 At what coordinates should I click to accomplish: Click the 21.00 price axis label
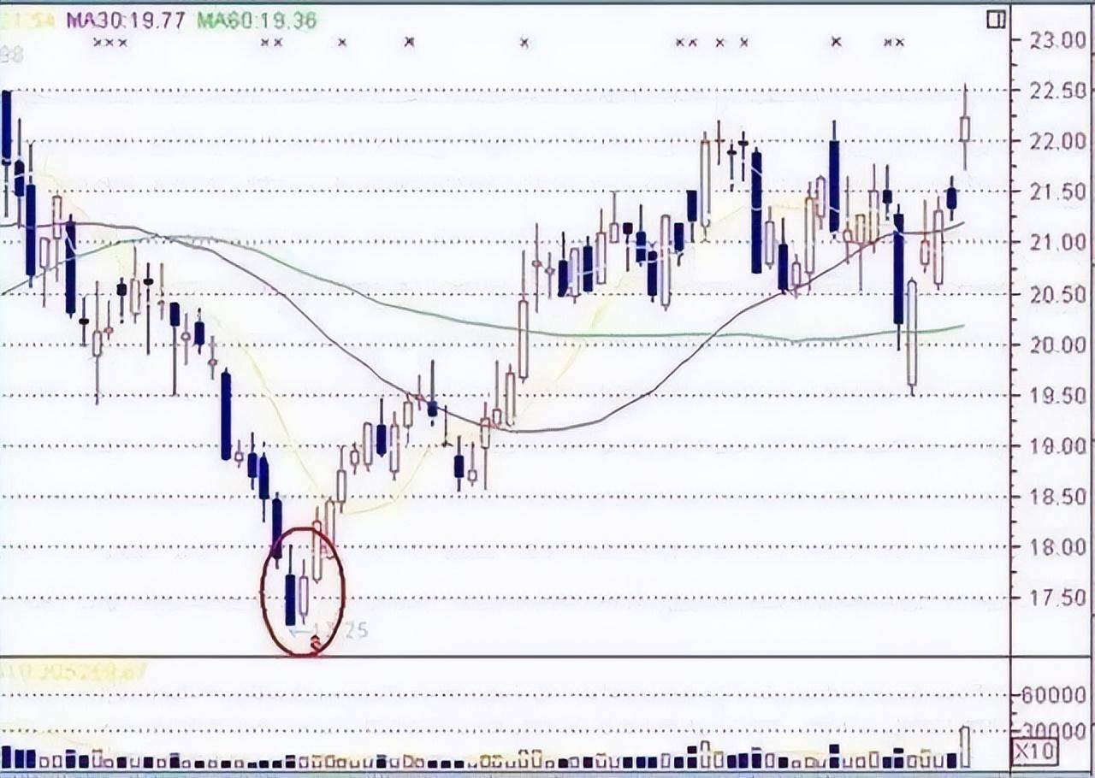(1058, 243)
